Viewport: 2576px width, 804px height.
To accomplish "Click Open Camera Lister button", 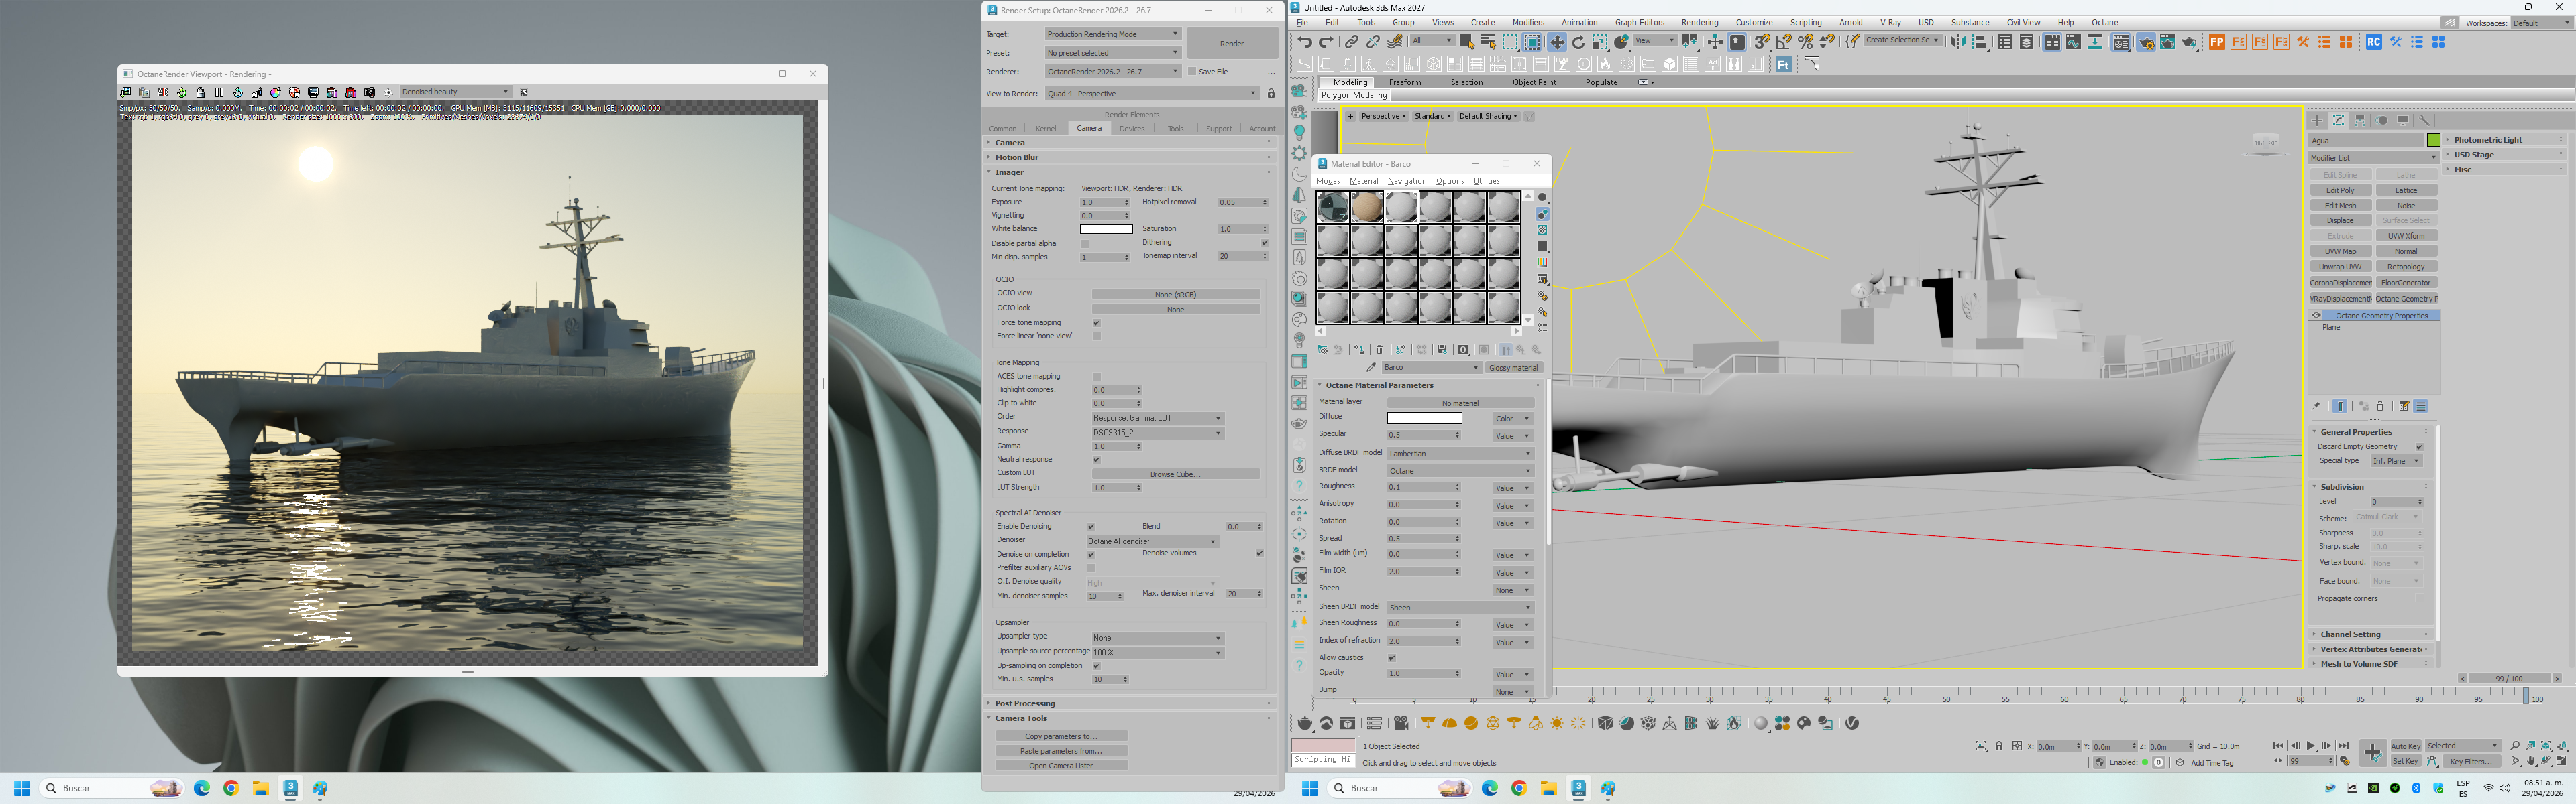I will tap(1061, 766).
